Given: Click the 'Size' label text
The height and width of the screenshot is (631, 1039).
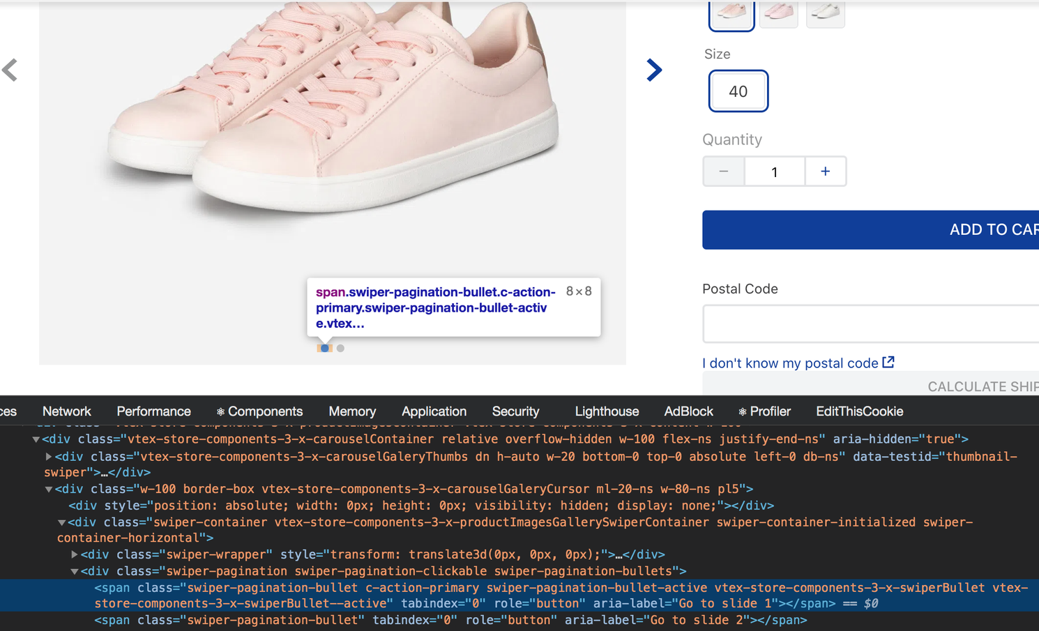Looking at the screenshot, I should coord(717,54).
